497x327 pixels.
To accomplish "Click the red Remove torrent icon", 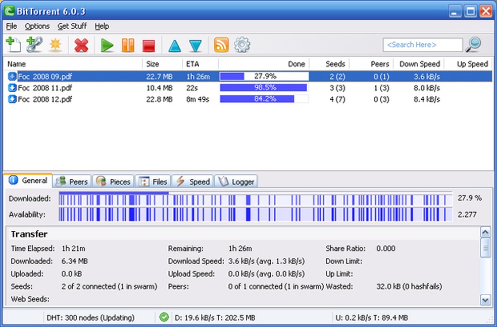I will pyautogui.click(x=81, y=45).
